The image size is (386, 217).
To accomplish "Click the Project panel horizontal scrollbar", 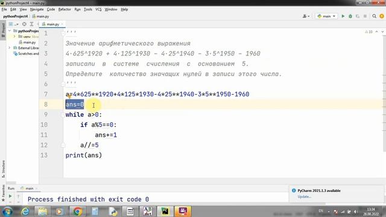I will tap(11, 183).
